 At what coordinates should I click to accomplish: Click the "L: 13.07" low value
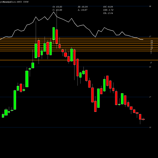82,10
